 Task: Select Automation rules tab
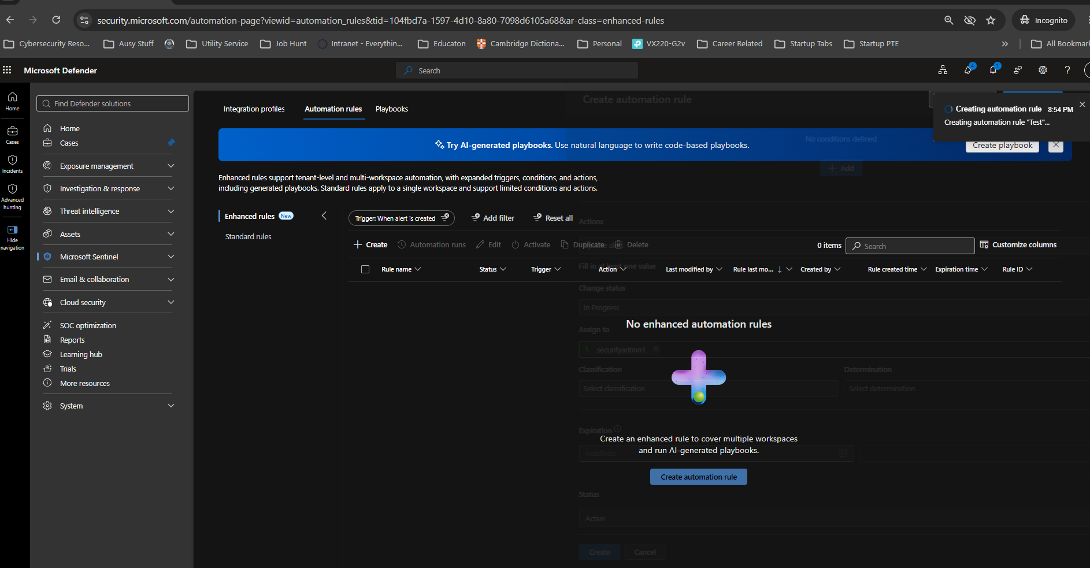333,109
